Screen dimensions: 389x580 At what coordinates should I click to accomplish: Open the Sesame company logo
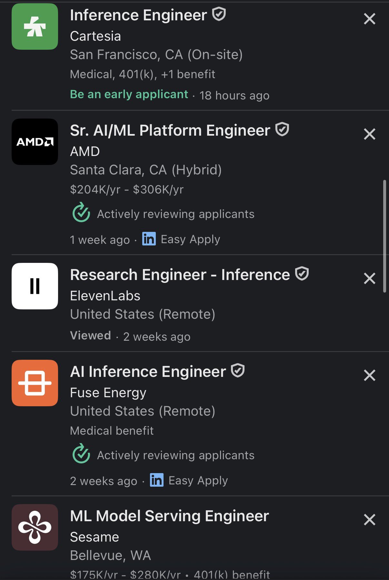35,527
